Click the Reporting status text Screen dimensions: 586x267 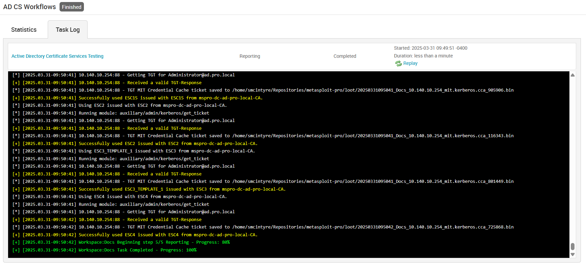coord(250,56)
